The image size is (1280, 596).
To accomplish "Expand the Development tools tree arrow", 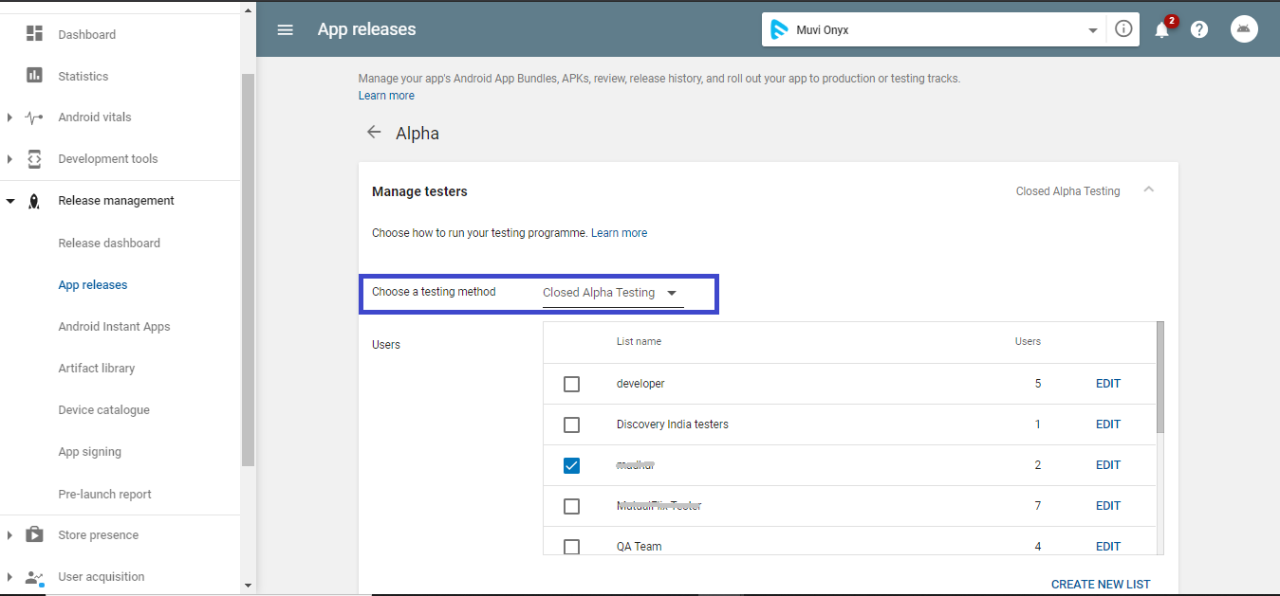I will coord(9,159).
